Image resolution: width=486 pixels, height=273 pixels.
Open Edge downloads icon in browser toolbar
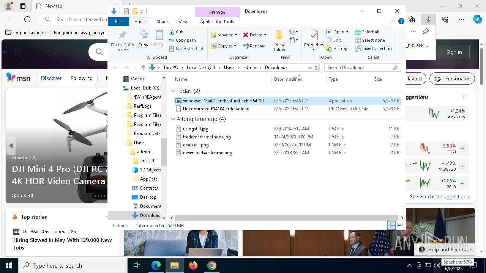click(428, 19)
